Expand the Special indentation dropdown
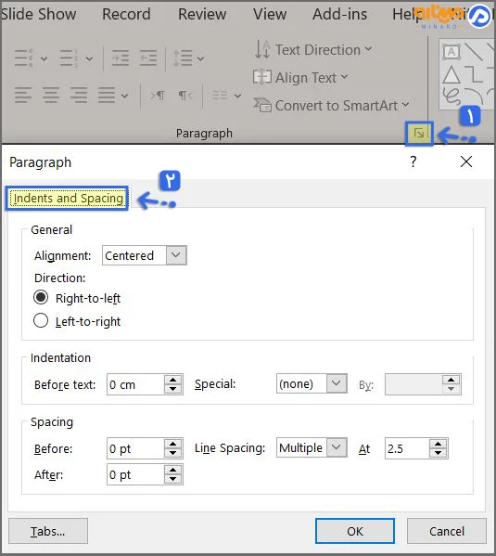 coord(312,383)
